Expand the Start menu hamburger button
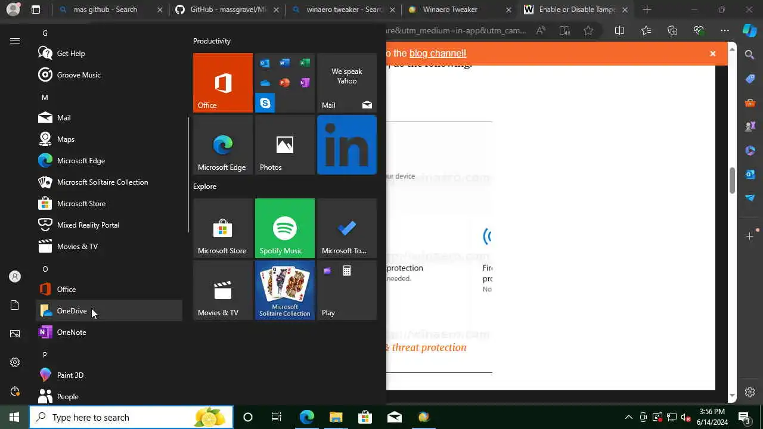The image size is (763, 429). (x=15, y=41)
